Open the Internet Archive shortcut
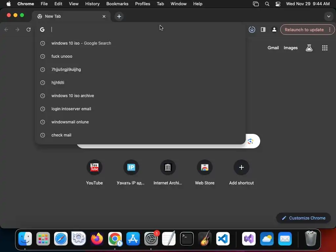The image size is (336, 252). coord(168,172)
